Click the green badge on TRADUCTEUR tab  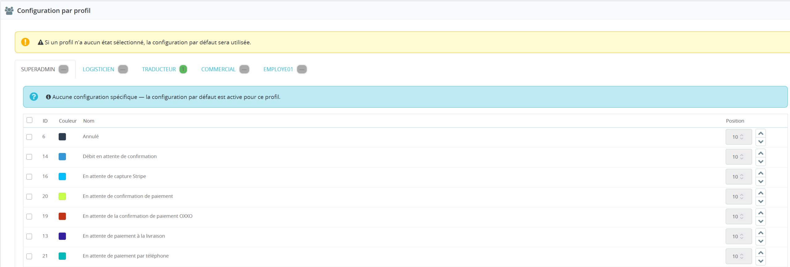tap(183, 69)
